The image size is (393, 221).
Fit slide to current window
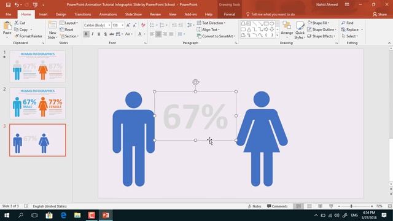pos(390,206)
